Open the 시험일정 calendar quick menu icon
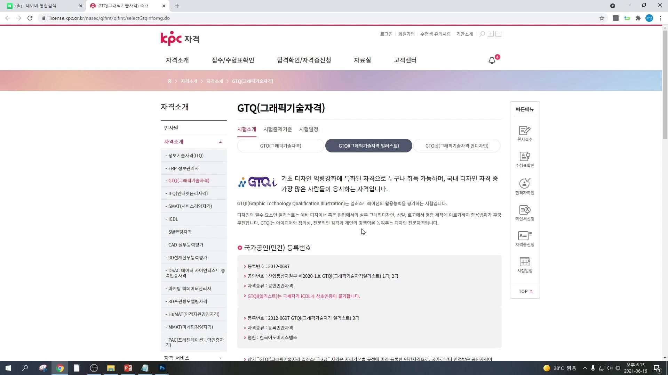 (x=524, y=262)
